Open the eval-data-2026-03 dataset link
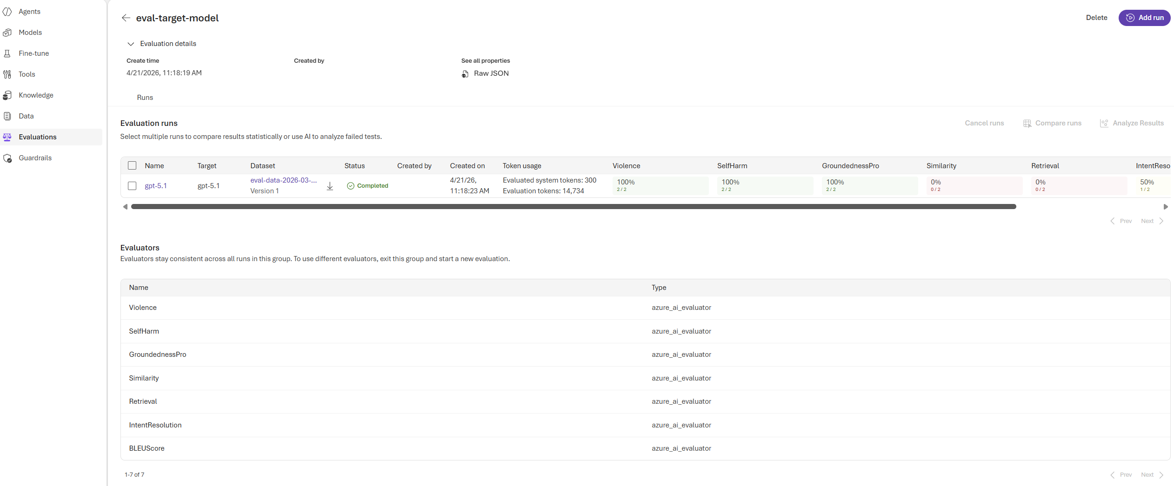The height and width of the screenshot is (486, 1174). pyautogui.click(x=284, y=180)
